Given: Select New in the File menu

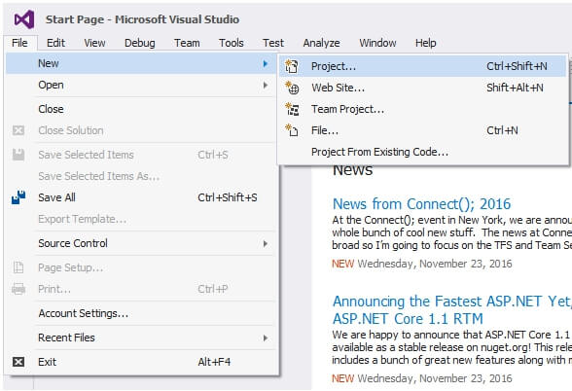Looking at the screenshot, I should [141, 63].
